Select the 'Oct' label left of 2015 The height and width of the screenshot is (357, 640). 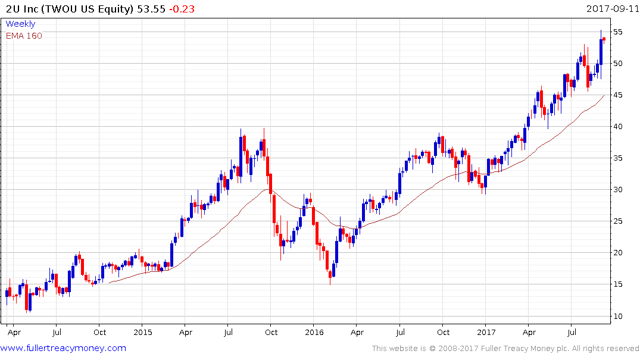(x=99, y=332)
